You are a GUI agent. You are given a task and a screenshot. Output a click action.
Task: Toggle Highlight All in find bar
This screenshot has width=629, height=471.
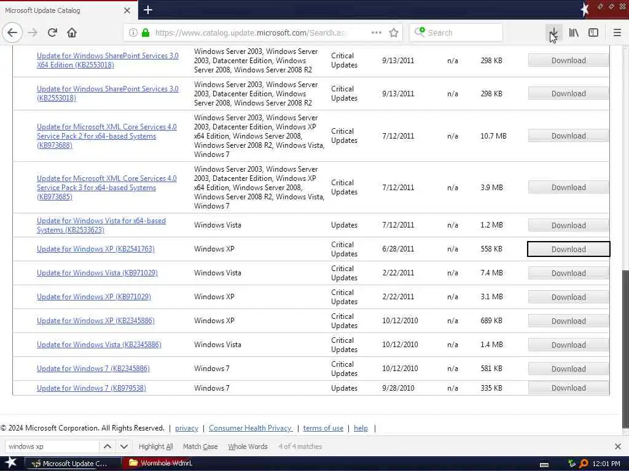(x=155, y=446)
